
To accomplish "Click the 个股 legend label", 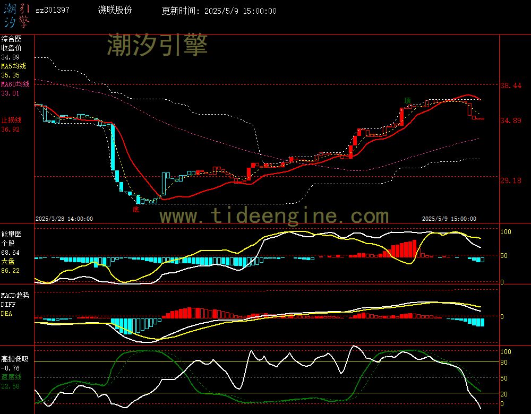I will click(8, 244).
